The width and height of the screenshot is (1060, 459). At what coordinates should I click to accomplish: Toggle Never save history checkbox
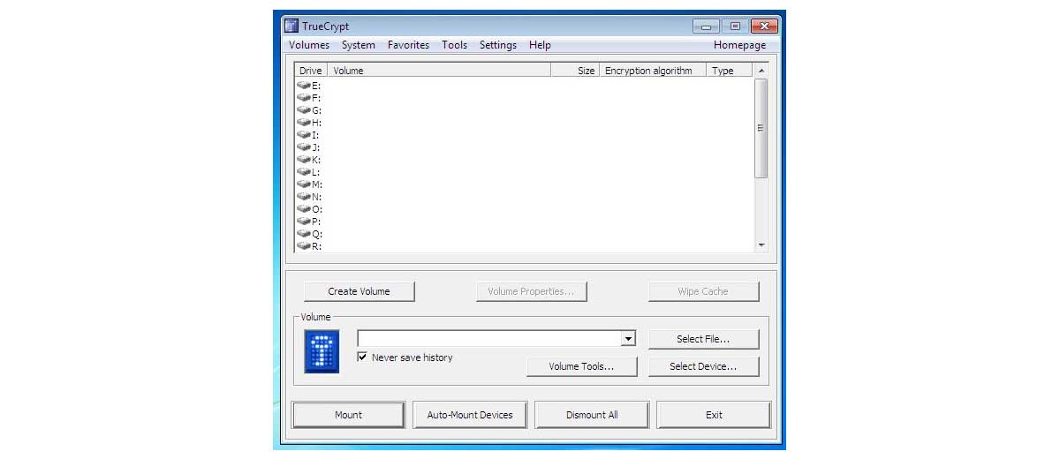[x=362, y=357]
